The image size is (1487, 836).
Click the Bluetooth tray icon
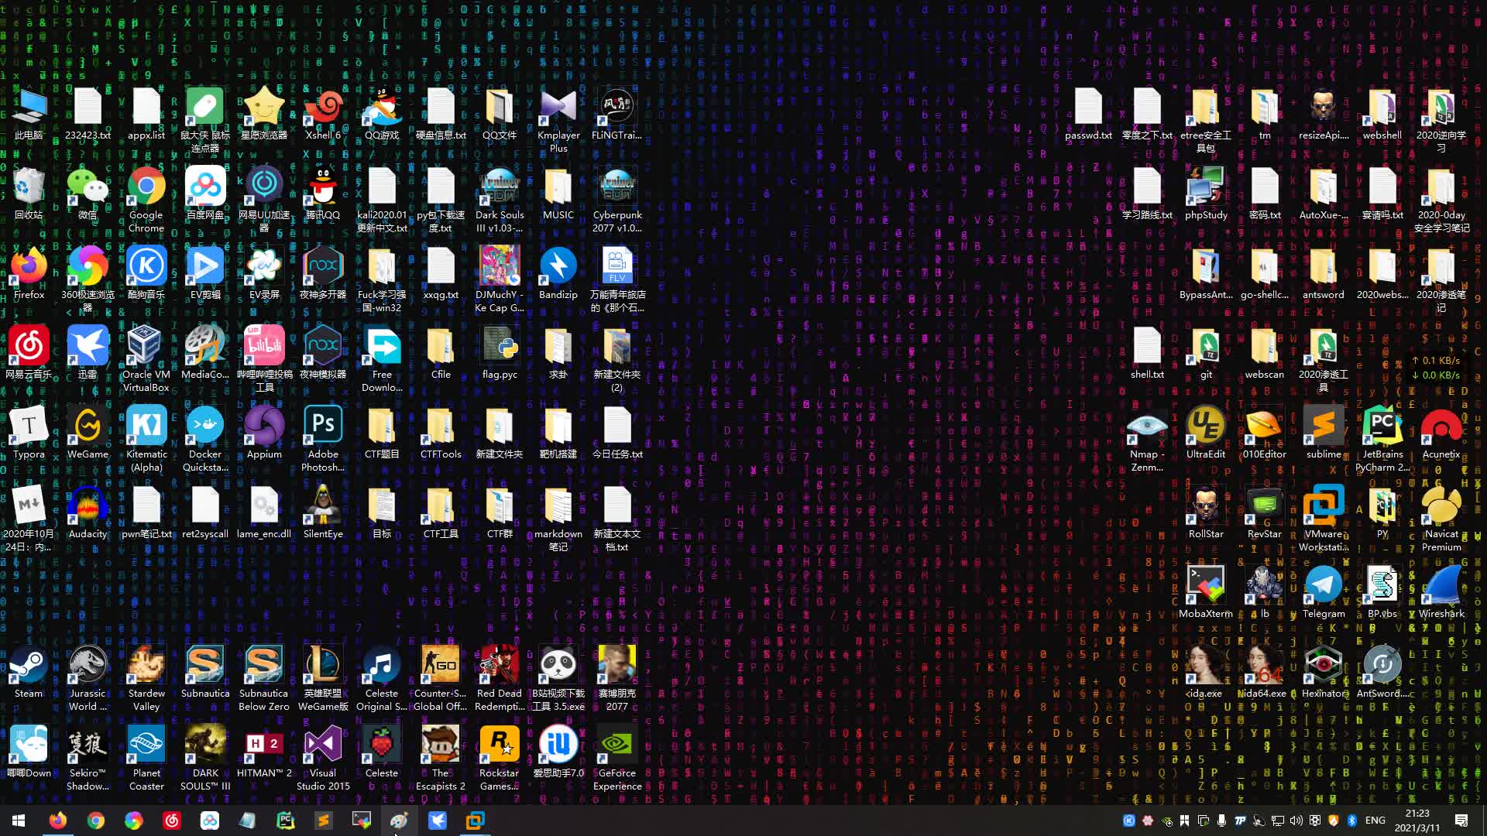[x=1352, y=821]
